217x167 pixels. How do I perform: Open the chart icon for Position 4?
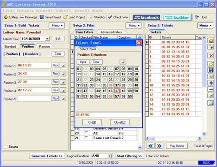(63, 90)
